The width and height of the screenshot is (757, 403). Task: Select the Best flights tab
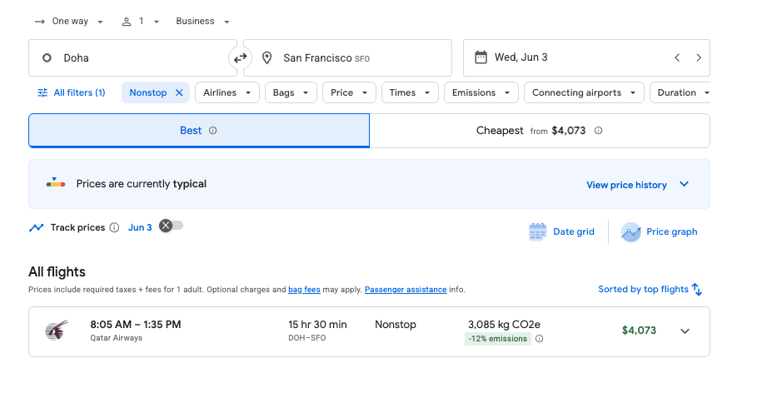pos(198,131)
